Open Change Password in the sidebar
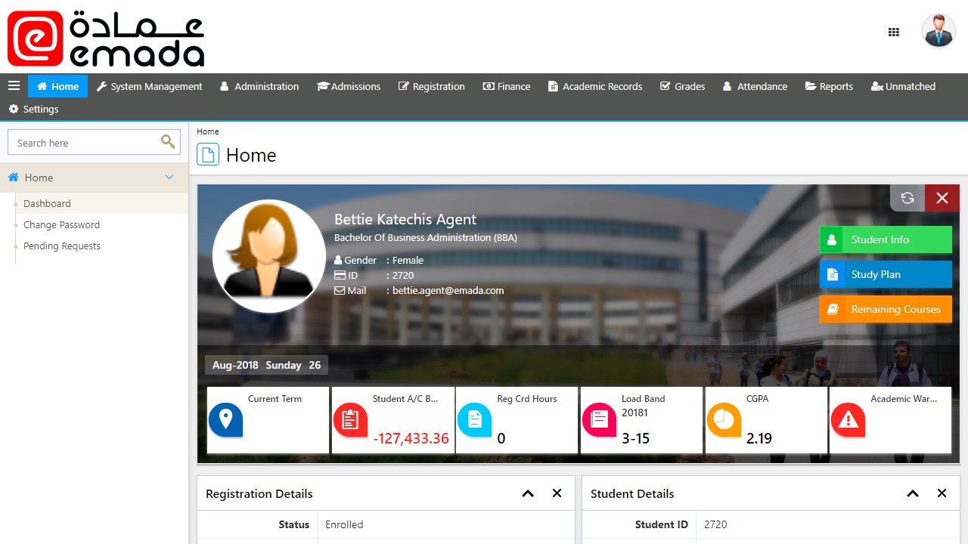The image size is (968, 544). pos(61,224)
